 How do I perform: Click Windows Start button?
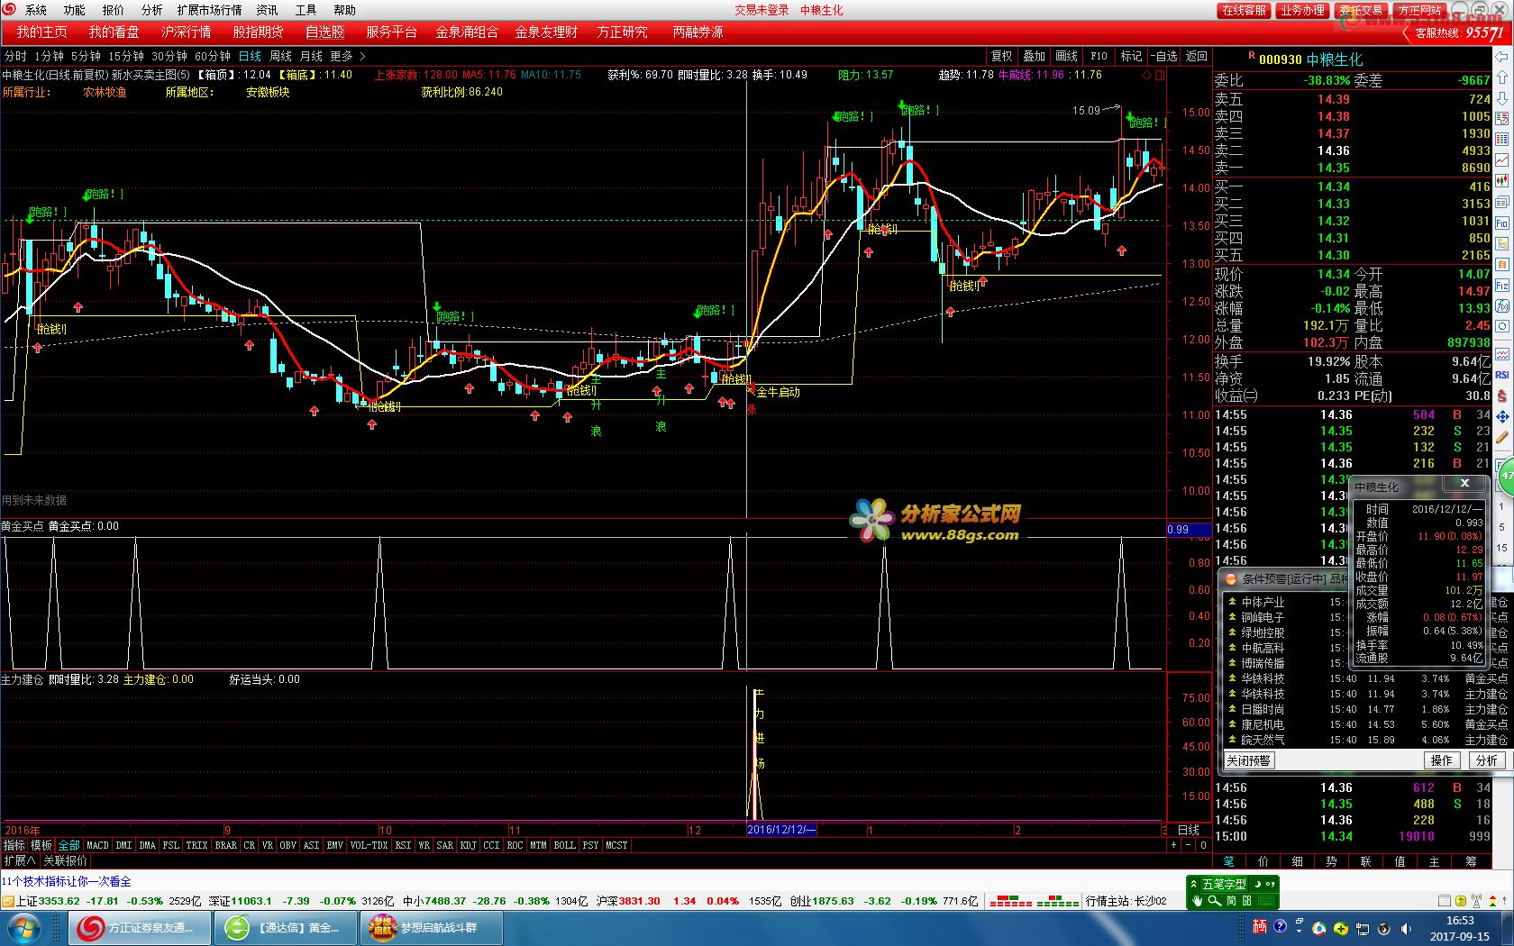click(x=23, y=927)
